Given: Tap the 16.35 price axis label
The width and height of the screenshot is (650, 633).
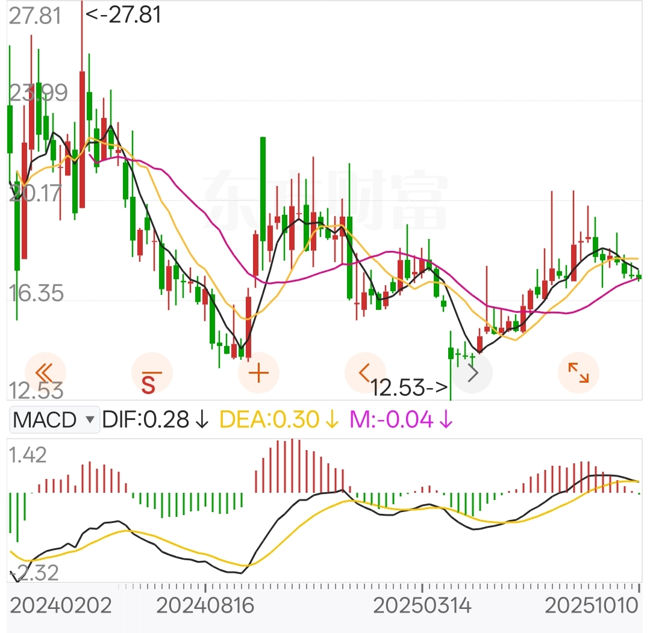Looking at the screenshot, I should 37,293.
